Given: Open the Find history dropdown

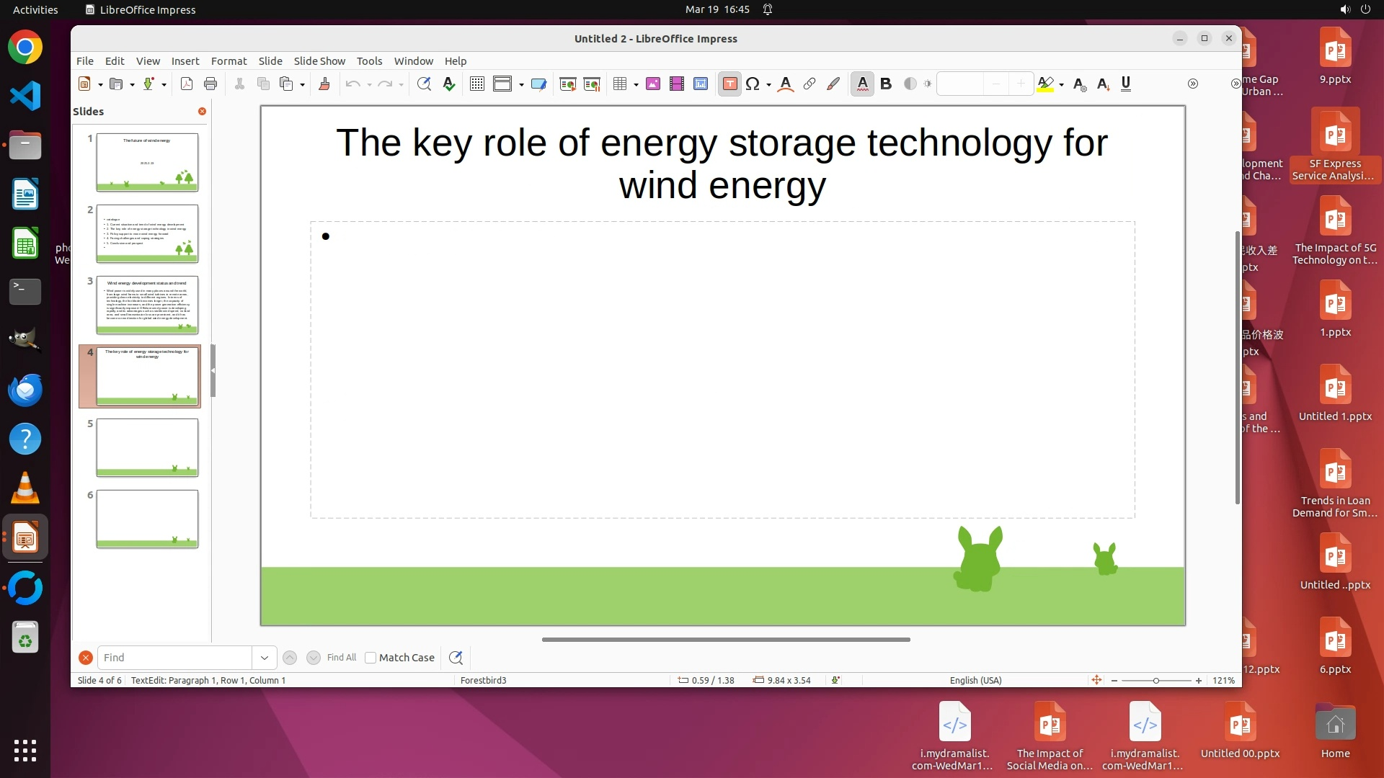Looking at the screenshot, I should [264, 658].
